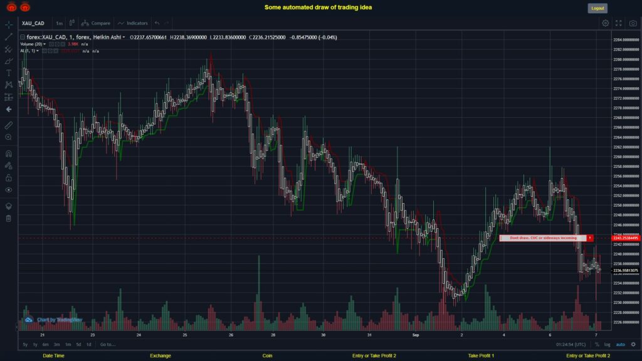Select the ruler measure tool

9,125
